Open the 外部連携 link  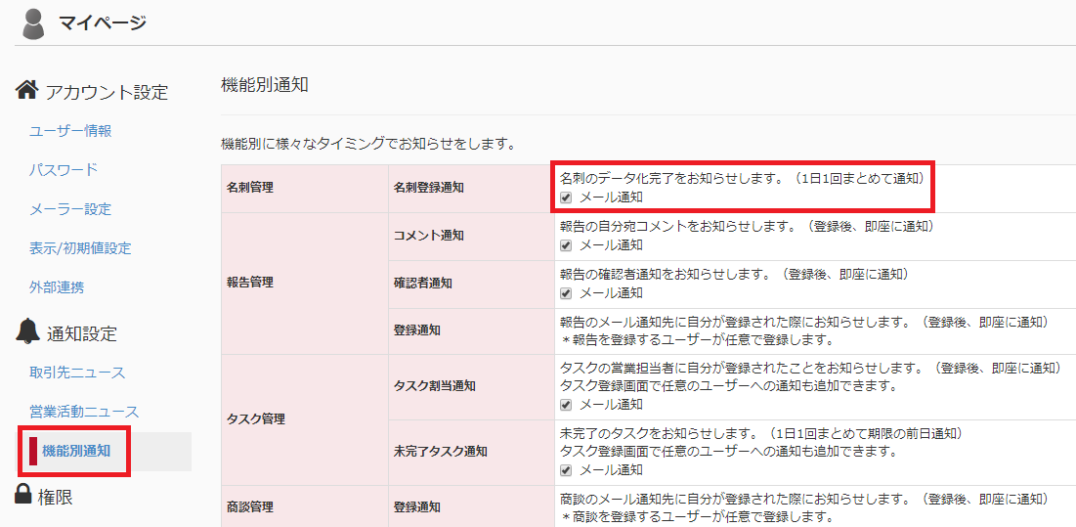pos(57,287)
